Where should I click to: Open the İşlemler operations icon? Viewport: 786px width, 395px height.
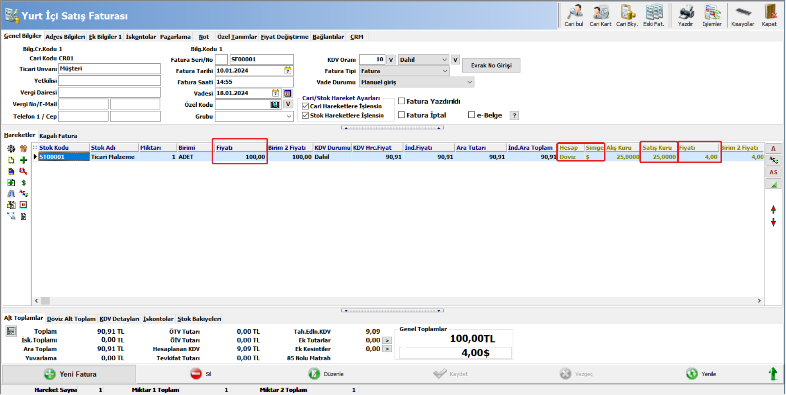pyautogui.click(x=712, y=16)
